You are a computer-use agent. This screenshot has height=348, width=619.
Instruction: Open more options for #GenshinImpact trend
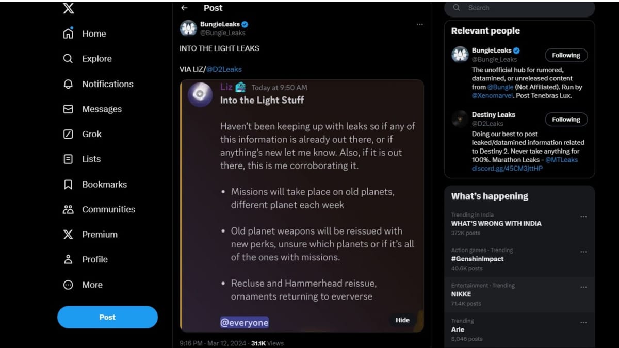pyautogui.click(x=583, y=252)
